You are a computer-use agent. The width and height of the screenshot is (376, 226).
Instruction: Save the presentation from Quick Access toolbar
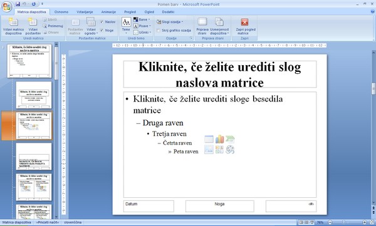(x=18, y=4)
